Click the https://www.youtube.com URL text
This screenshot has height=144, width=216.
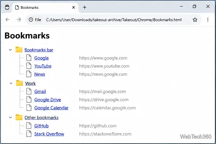[x=104, y=66]
